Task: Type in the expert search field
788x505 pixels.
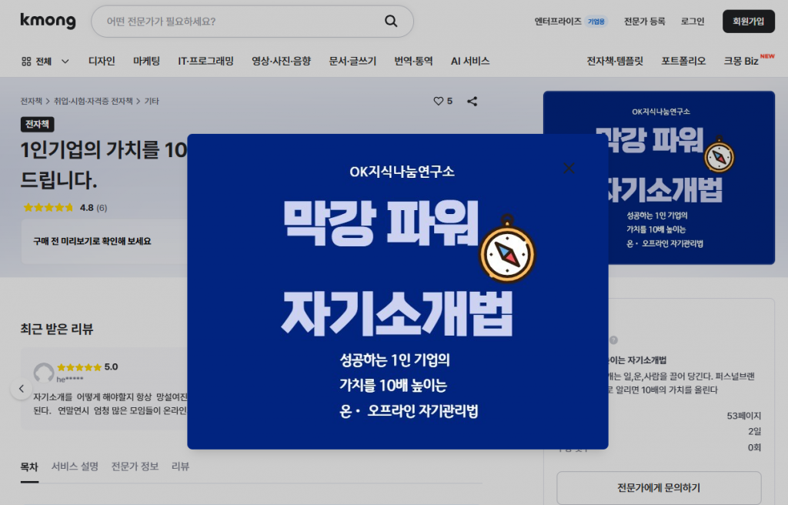Action: [x=239, y=22]
